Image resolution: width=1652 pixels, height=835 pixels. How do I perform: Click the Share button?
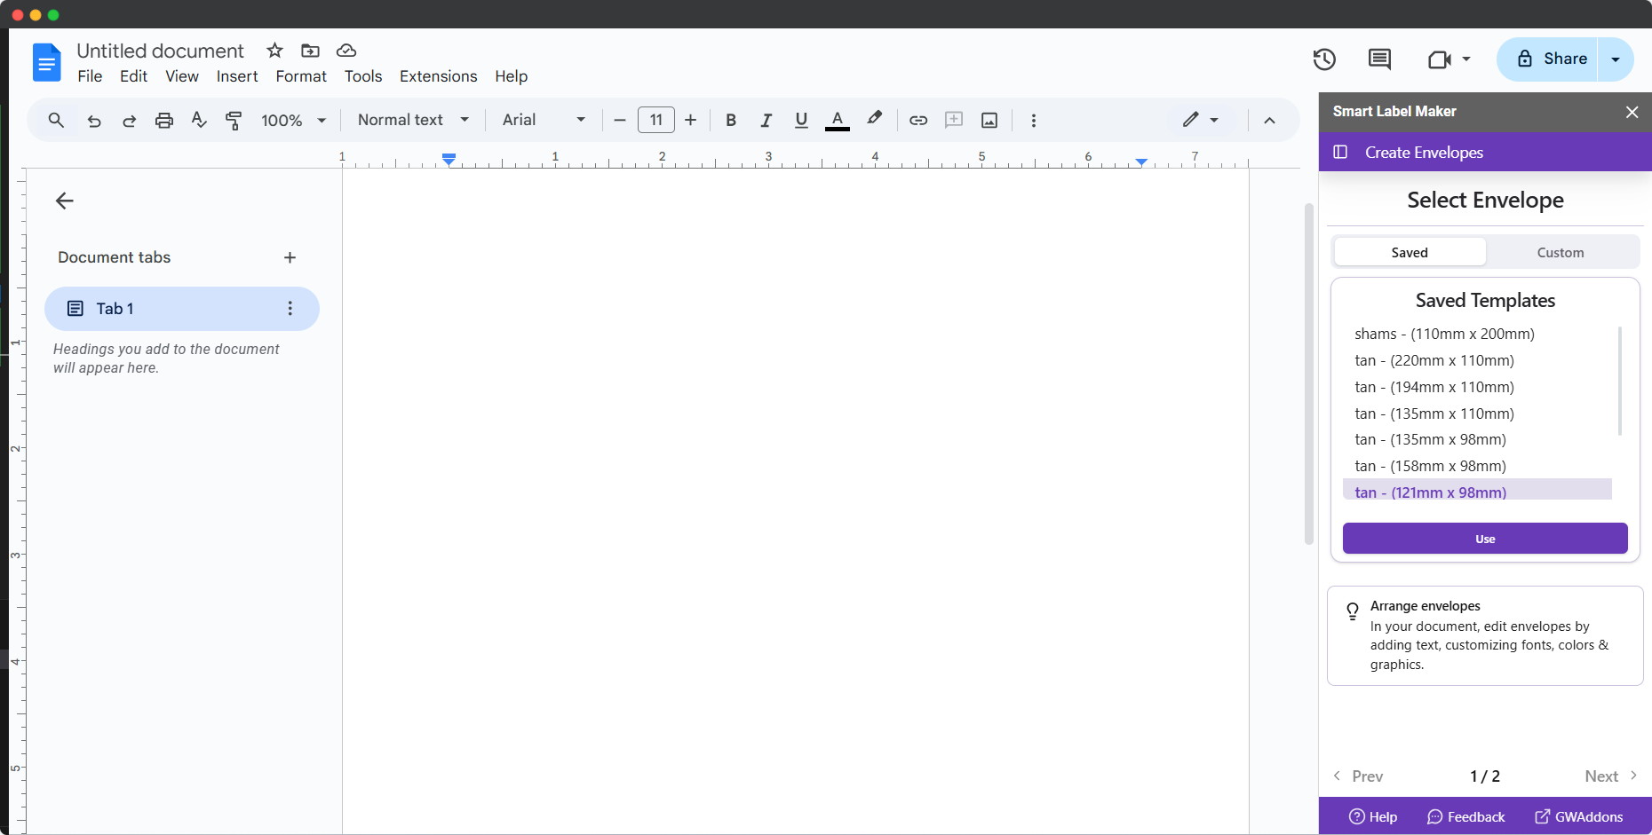tap(1547, 59)
